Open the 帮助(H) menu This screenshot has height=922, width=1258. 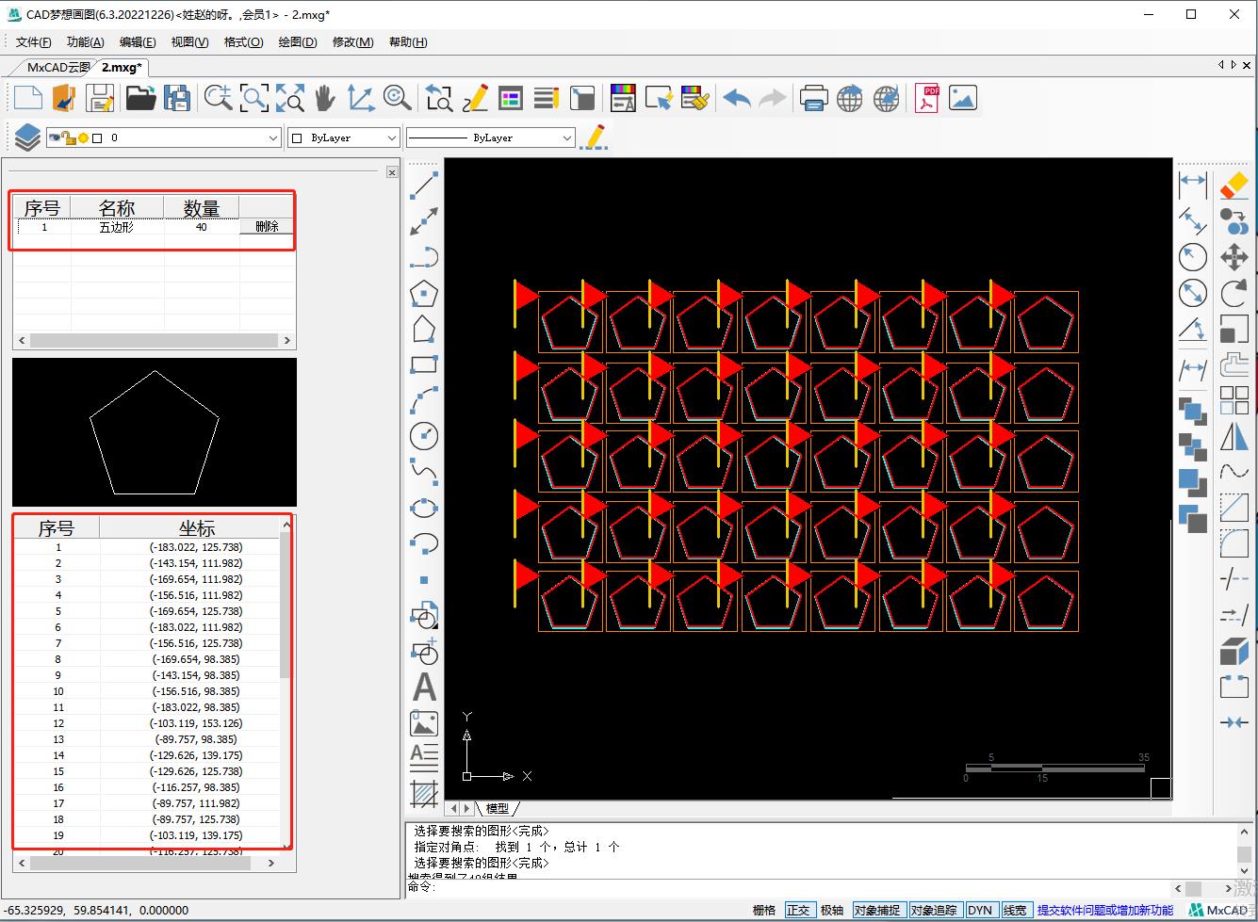(408, 42)
